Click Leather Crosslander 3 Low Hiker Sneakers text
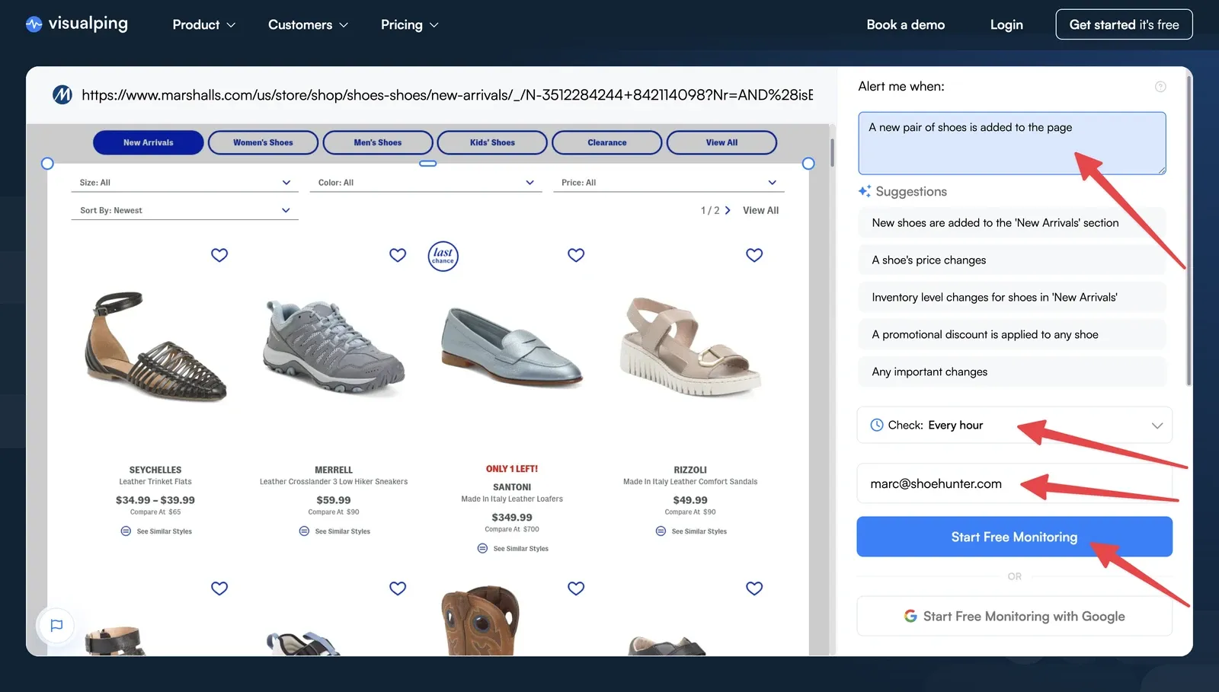 tap(334, 482)
